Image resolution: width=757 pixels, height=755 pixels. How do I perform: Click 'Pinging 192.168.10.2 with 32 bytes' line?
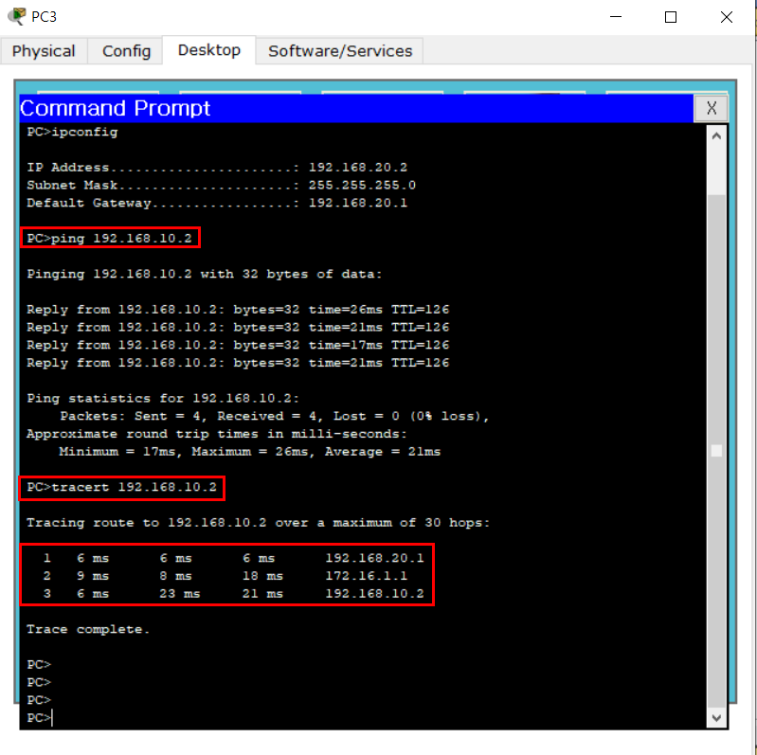click(205, 274)
